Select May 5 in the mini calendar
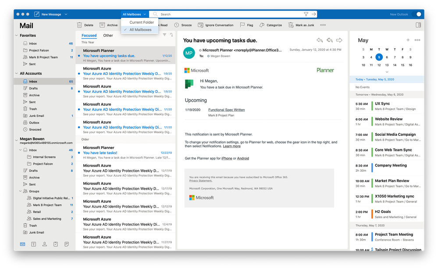 [x=379, y=57]
